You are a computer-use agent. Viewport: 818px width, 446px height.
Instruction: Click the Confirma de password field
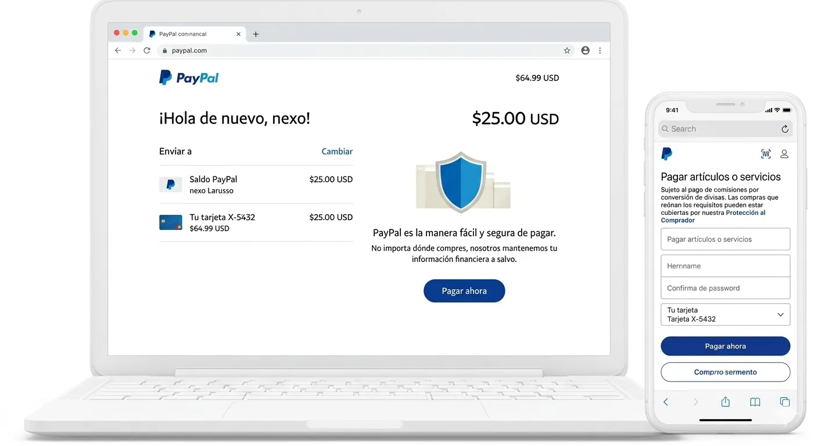(726, 288)
